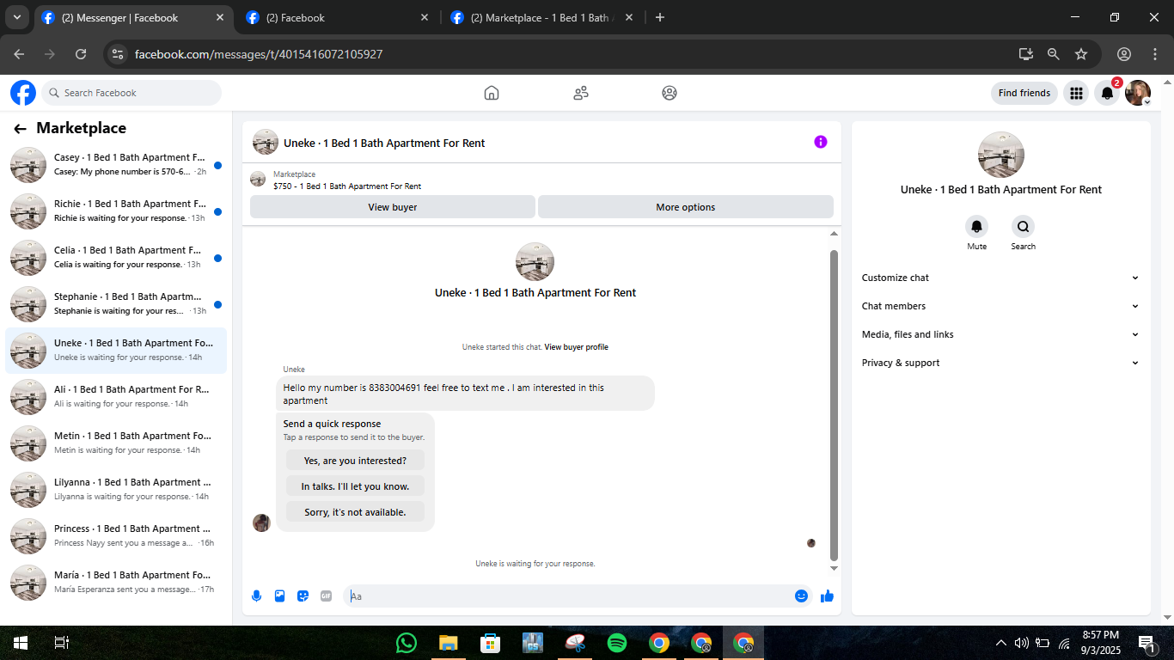1174x660 pixels.
Task: Send quick reply 'In talks. I'll let you know.'
Action: (x=355, y=486)
